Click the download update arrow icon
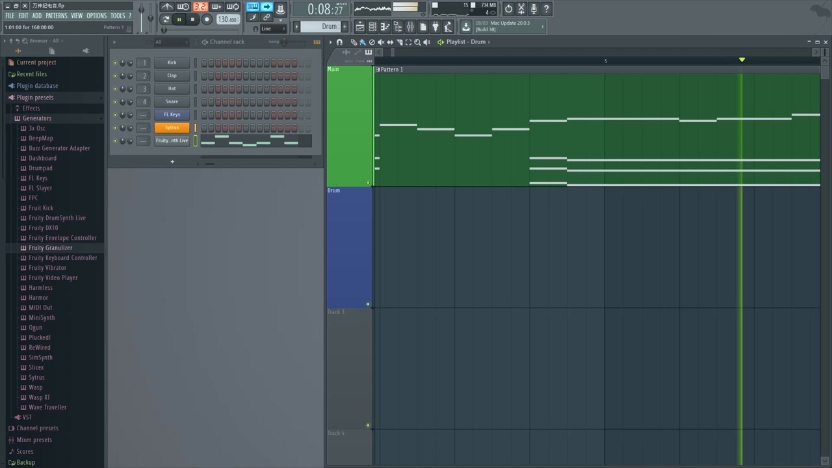The width and height of the screenshot is (832, 468). pyautogui.click(x=466, y=27)
